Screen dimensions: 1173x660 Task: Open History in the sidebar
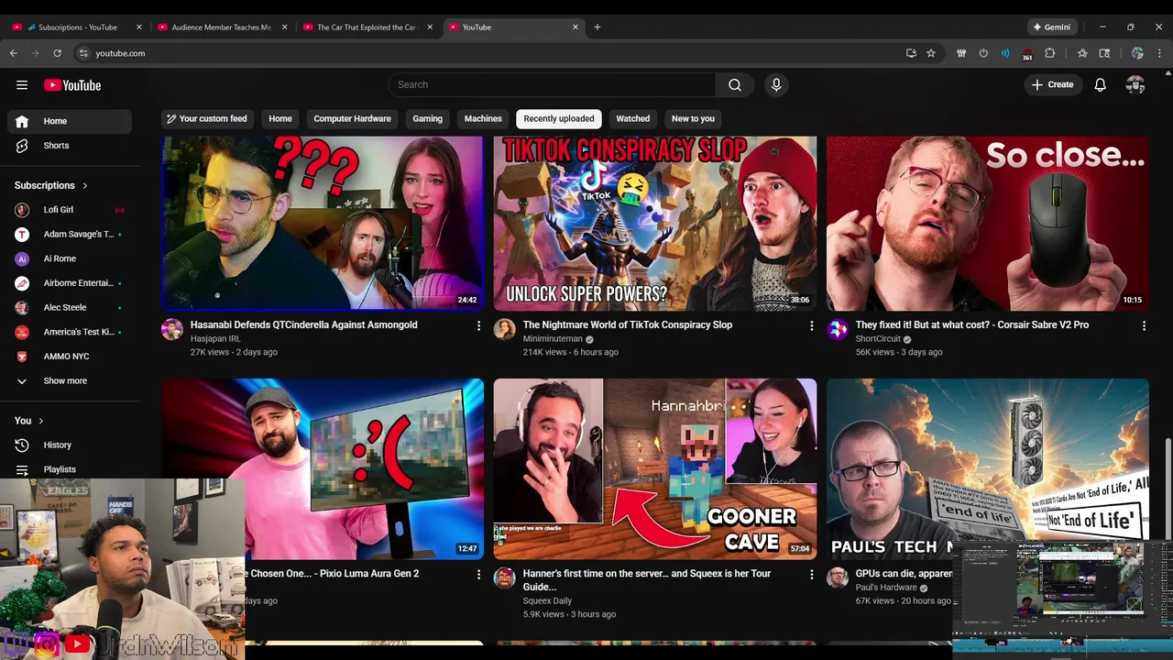click(70, 445)
